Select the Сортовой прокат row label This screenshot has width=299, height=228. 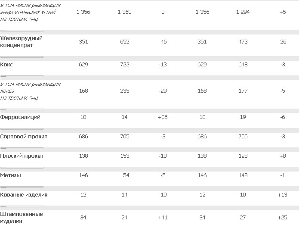(24, 137)
